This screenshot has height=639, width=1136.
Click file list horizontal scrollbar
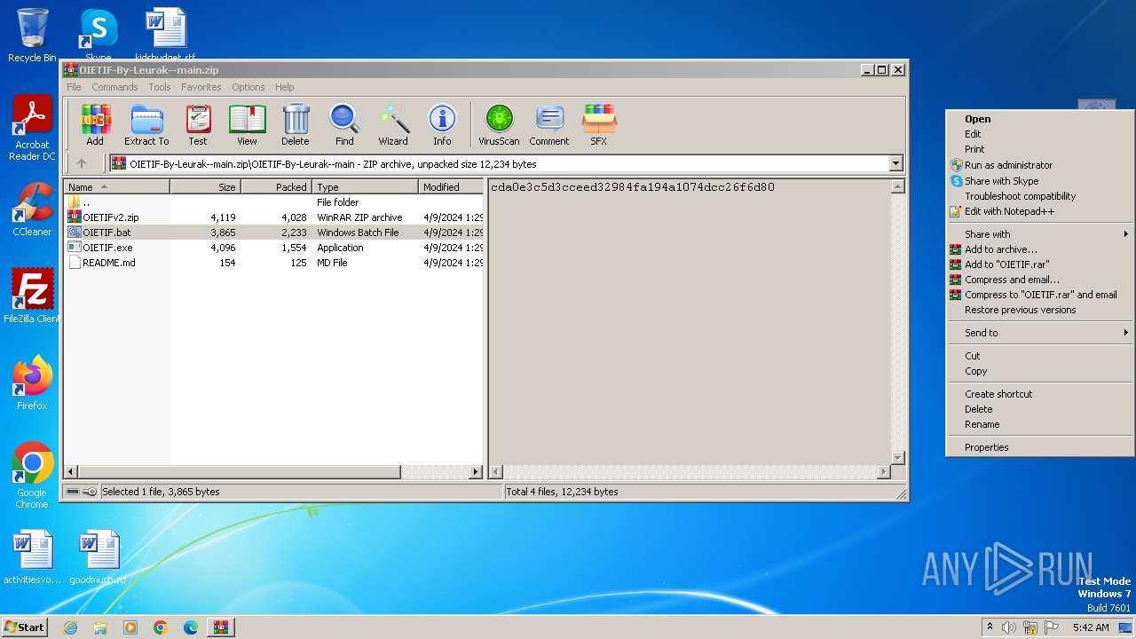pos(240,472)
